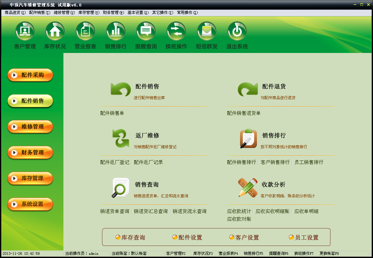Click the orange dot beside 配件设置
373x258 pixels.
(x=175, y=237)
